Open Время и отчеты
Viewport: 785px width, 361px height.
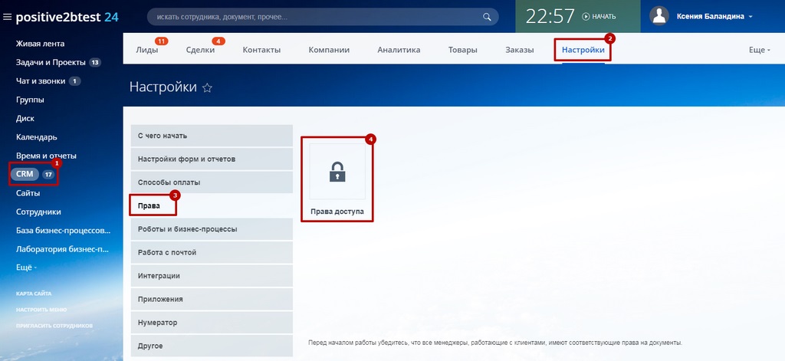[x=46, y=156]
